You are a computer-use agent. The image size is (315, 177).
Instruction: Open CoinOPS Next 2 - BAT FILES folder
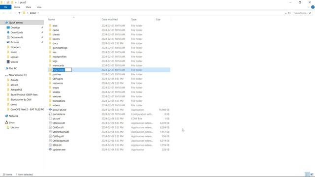(27, 109)
